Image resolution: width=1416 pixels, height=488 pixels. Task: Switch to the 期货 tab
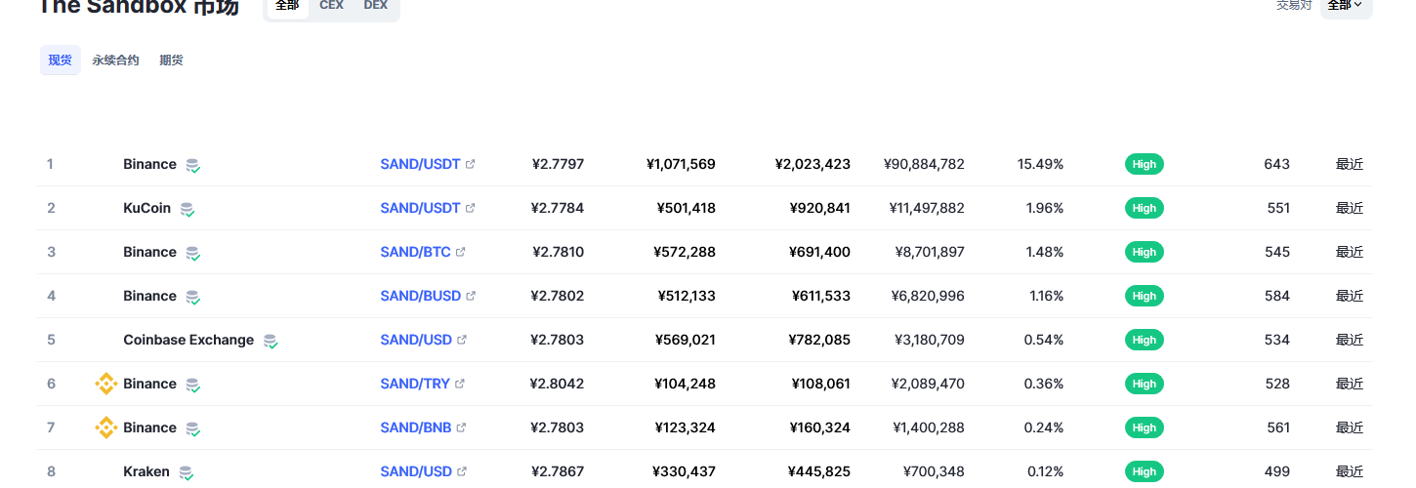171,61
